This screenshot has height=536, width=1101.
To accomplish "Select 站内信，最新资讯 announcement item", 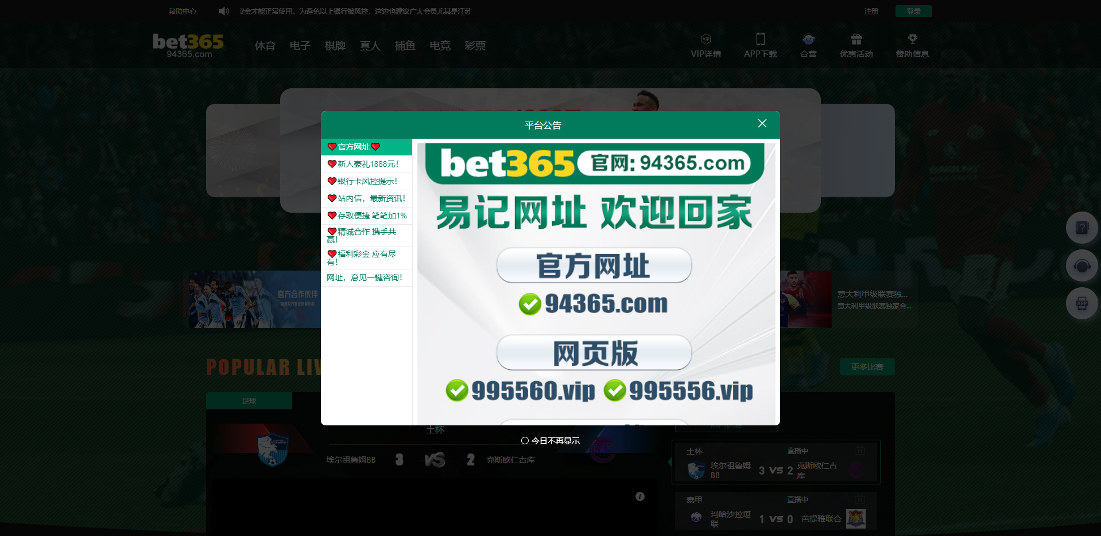I will tap(366, 198).
